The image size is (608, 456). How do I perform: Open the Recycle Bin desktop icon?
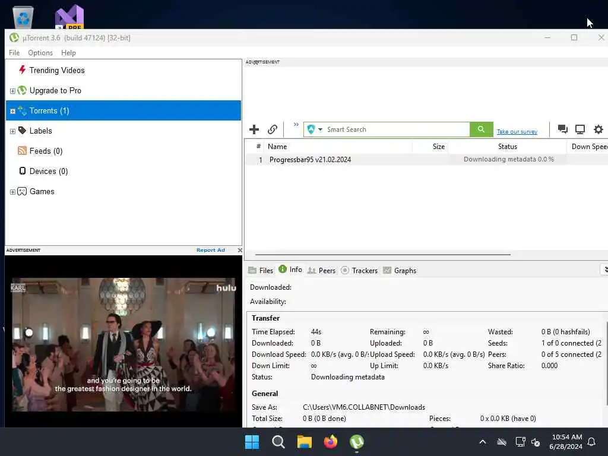point(23,17)
